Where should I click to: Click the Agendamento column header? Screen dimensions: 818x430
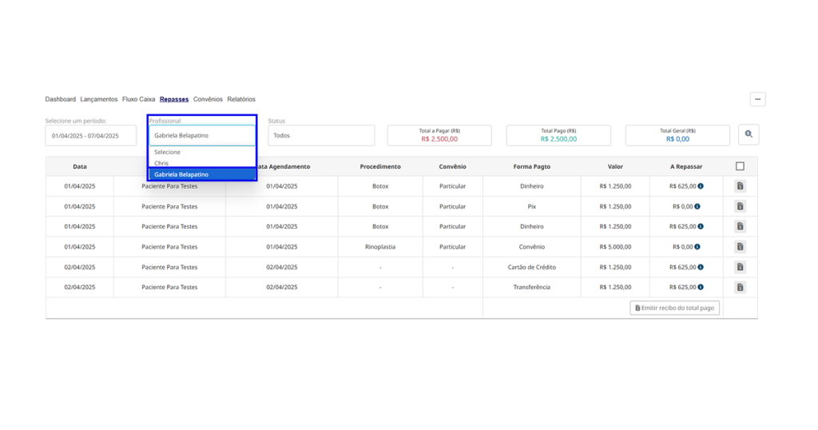284,166
